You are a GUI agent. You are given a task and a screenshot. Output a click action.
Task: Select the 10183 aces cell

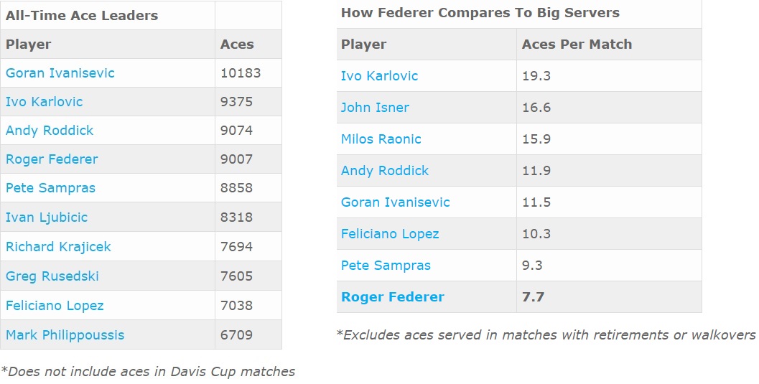coord(241,73)
